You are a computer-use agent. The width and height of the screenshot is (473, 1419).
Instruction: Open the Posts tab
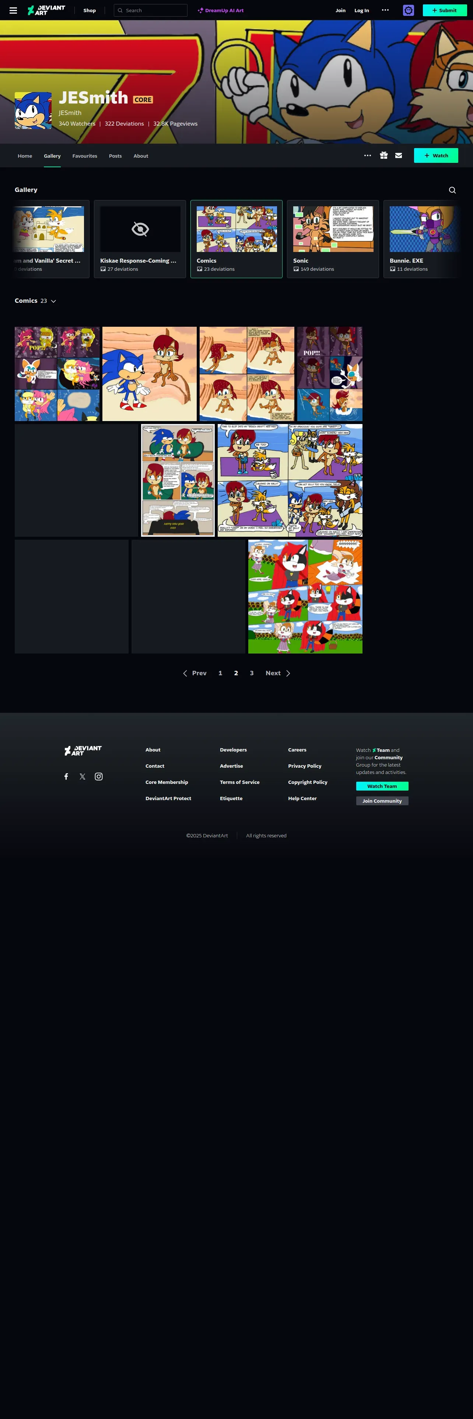point(115,156)
